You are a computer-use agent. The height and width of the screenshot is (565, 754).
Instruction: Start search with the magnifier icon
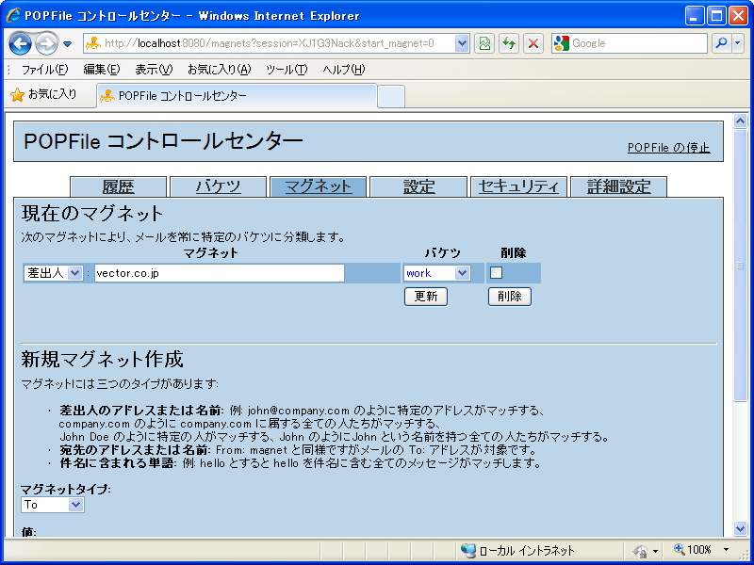[x=721, y=43]
